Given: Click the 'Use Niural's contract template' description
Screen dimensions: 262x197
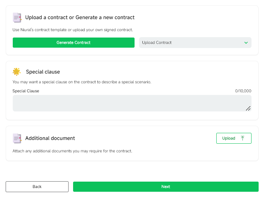Looking at the screenshot, I should (x=73, y=30).
